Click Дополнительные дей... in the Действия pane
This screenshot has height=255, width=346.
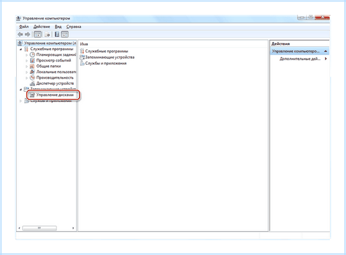click(x=300, y=59)
